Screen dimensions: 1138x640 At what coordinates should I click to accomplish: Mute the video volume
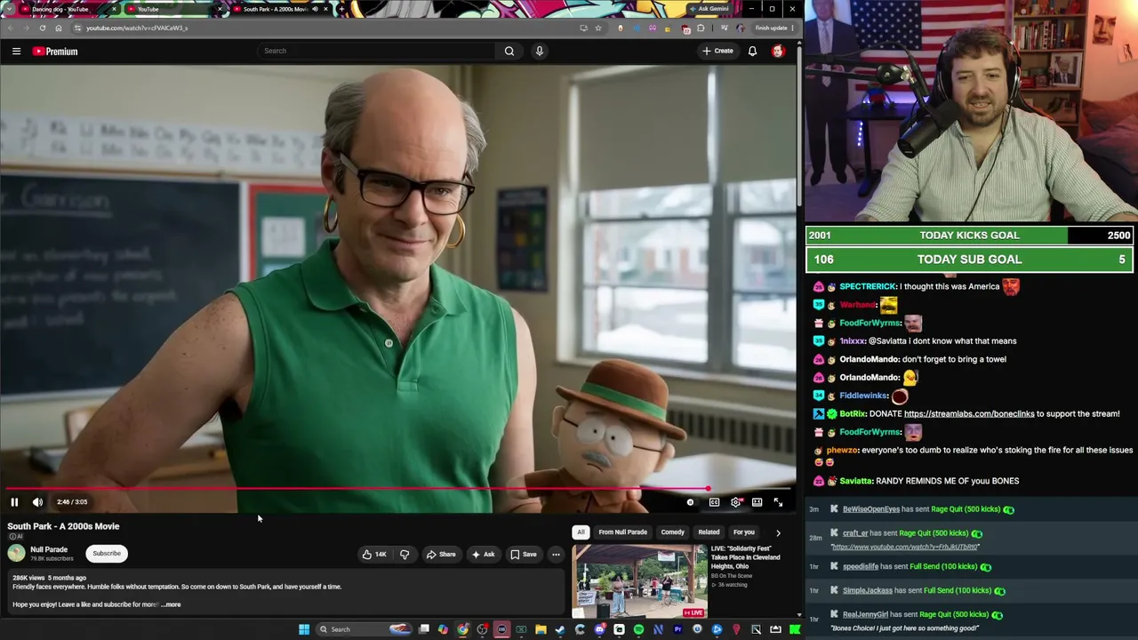[37, 502]
